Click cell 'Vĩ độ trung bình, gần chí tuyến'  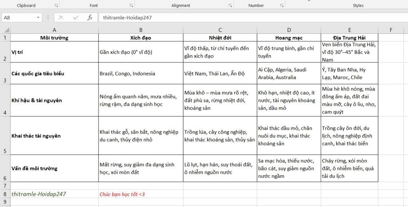point(289,52)
